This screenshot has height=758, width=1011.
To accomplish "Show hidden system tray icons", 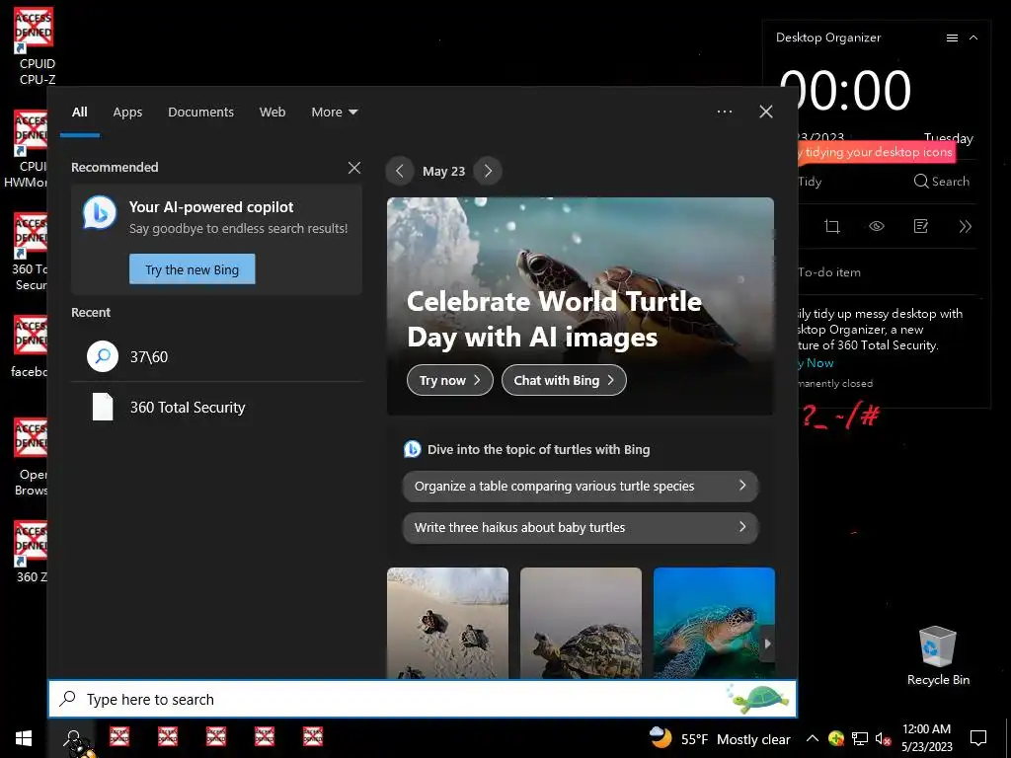I will 813,738.
